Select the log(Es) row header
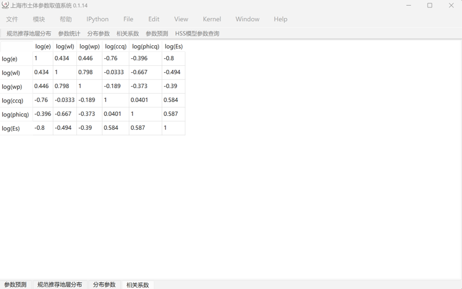462x289 pixels. (11, 128)
